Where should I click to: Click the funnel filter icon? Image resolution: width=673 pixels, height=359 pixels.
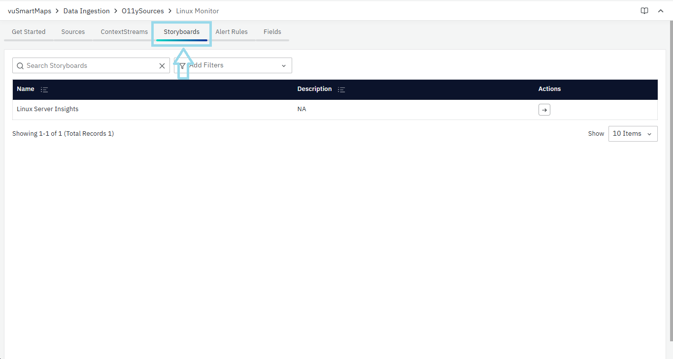[x=182, y=66]
